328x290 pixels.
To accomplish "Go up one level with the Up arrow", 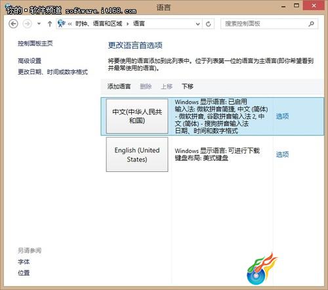I will pyautogui.click(x=50, y=24).
